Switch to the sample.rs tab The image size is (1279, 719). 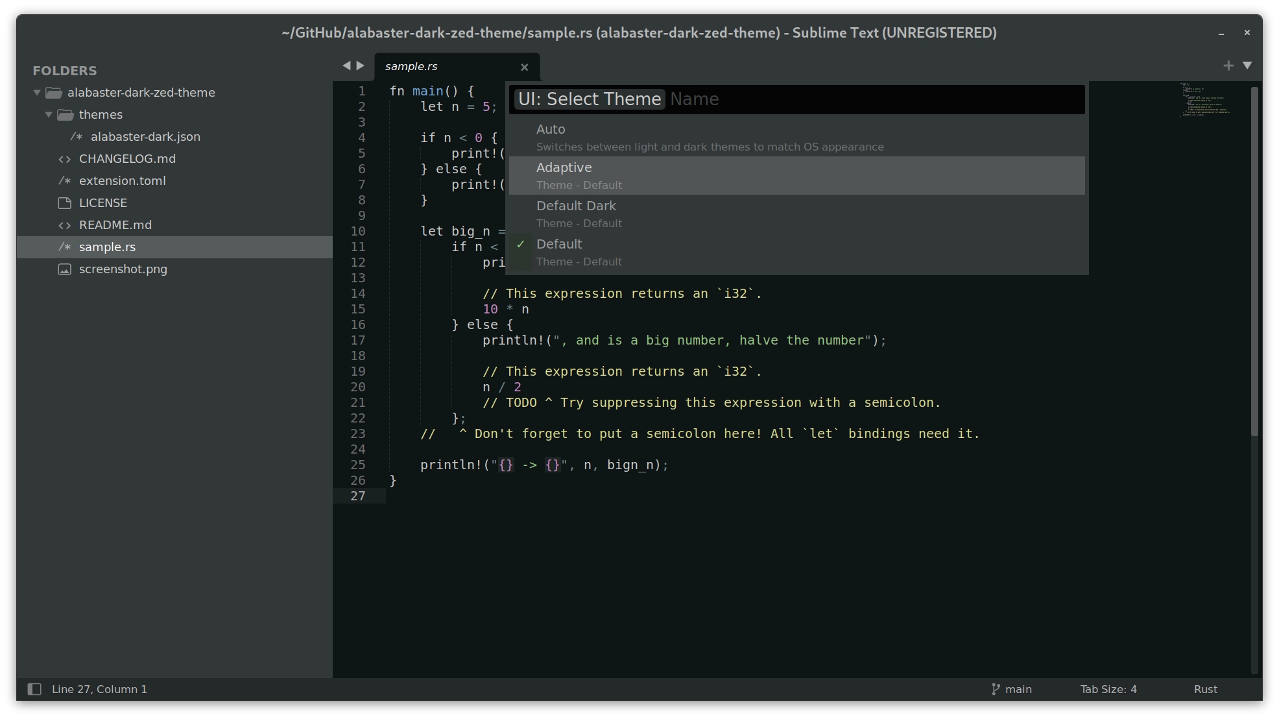411,66
